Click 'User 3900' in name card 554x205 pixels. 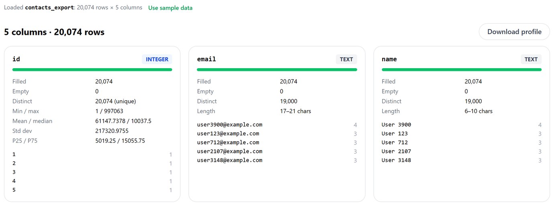[x=396, y=125]
